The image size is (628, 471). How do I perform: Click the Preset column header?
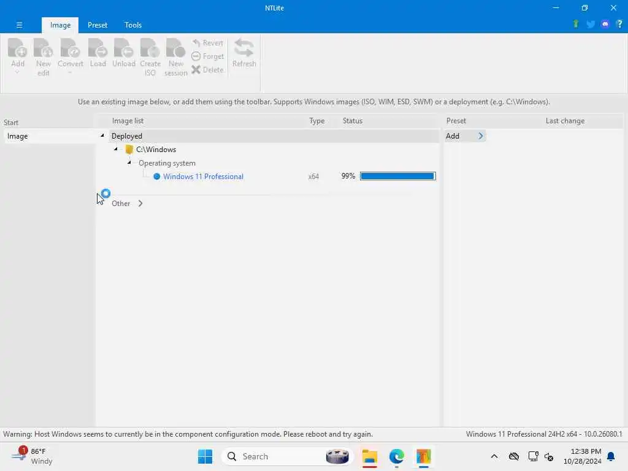[x=456, y=121]
